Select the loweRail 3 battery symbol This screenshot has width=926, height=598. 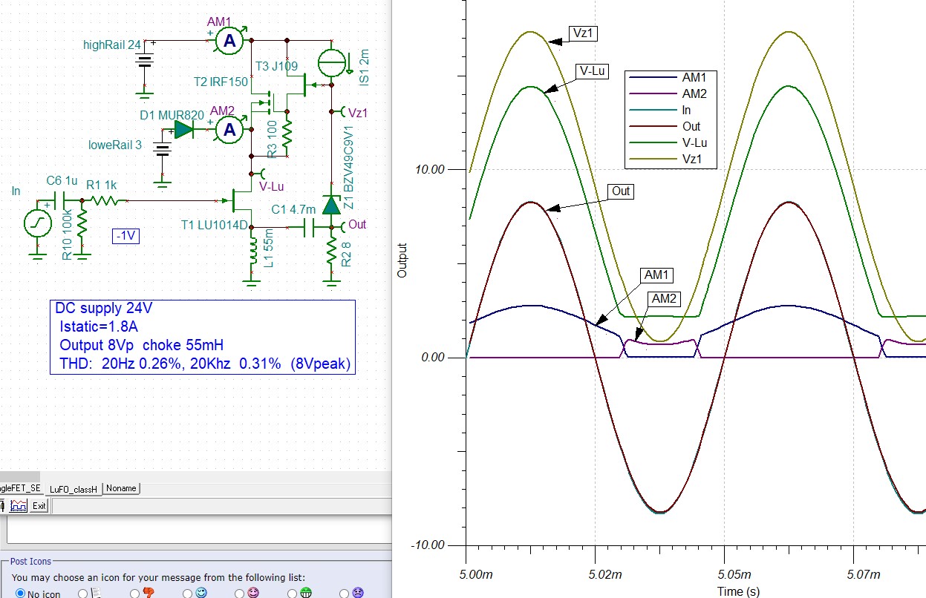tap(163, 151)
